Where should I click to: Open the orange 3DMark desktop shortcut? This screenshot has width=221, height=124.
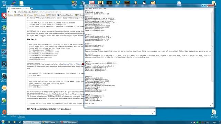4,89
